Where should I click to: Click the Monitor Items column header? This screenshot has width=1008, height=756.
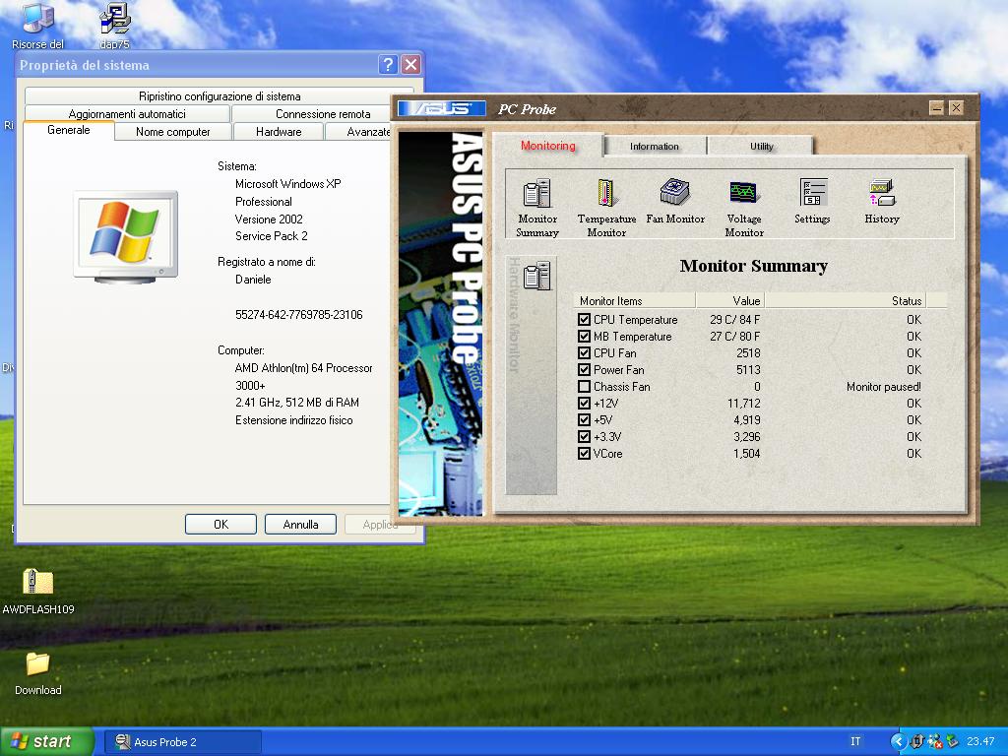pos(635,300)
